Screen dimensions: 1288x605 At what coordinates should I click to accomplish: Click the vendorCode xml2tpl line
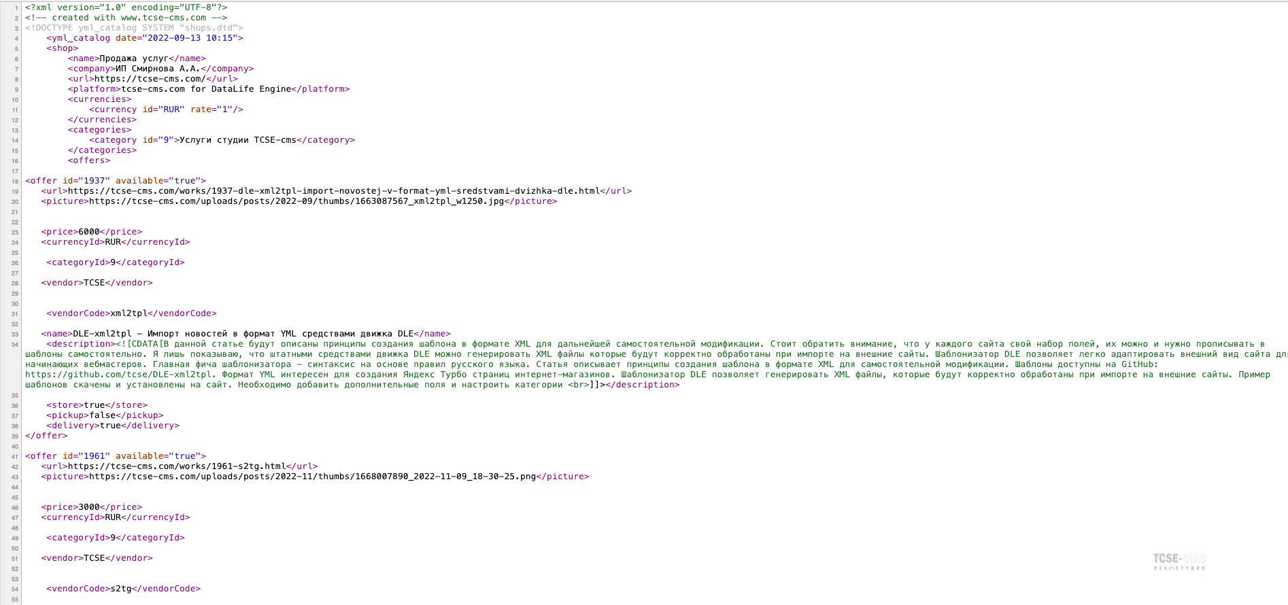[131, 313]
